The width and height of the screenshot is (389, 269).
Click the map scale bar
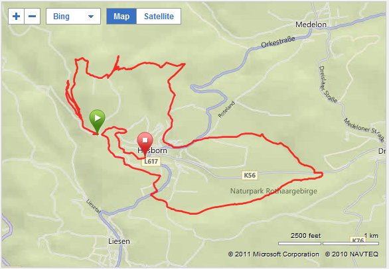[329, 243]
